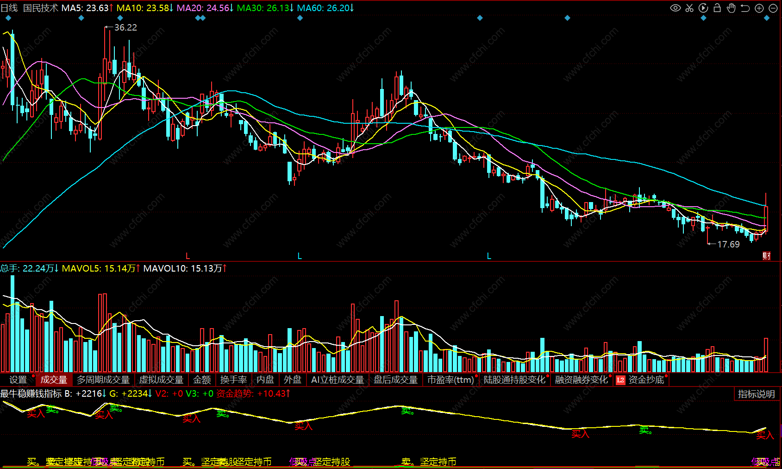Open the 设置 settings tab
This screenshot has width=782, height=469.
(x=18, y=380)
